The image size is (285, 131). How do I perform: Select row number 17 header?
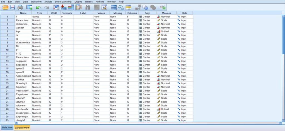click(x=8, y=76)
